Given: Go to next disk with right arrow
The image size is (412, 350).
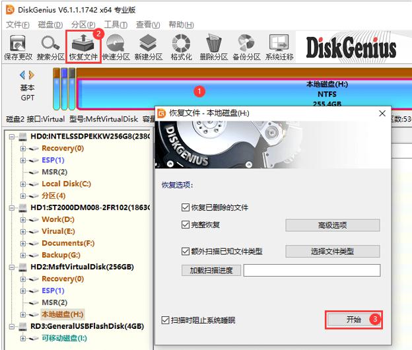Looking at the screenshot, I should 32,75.
